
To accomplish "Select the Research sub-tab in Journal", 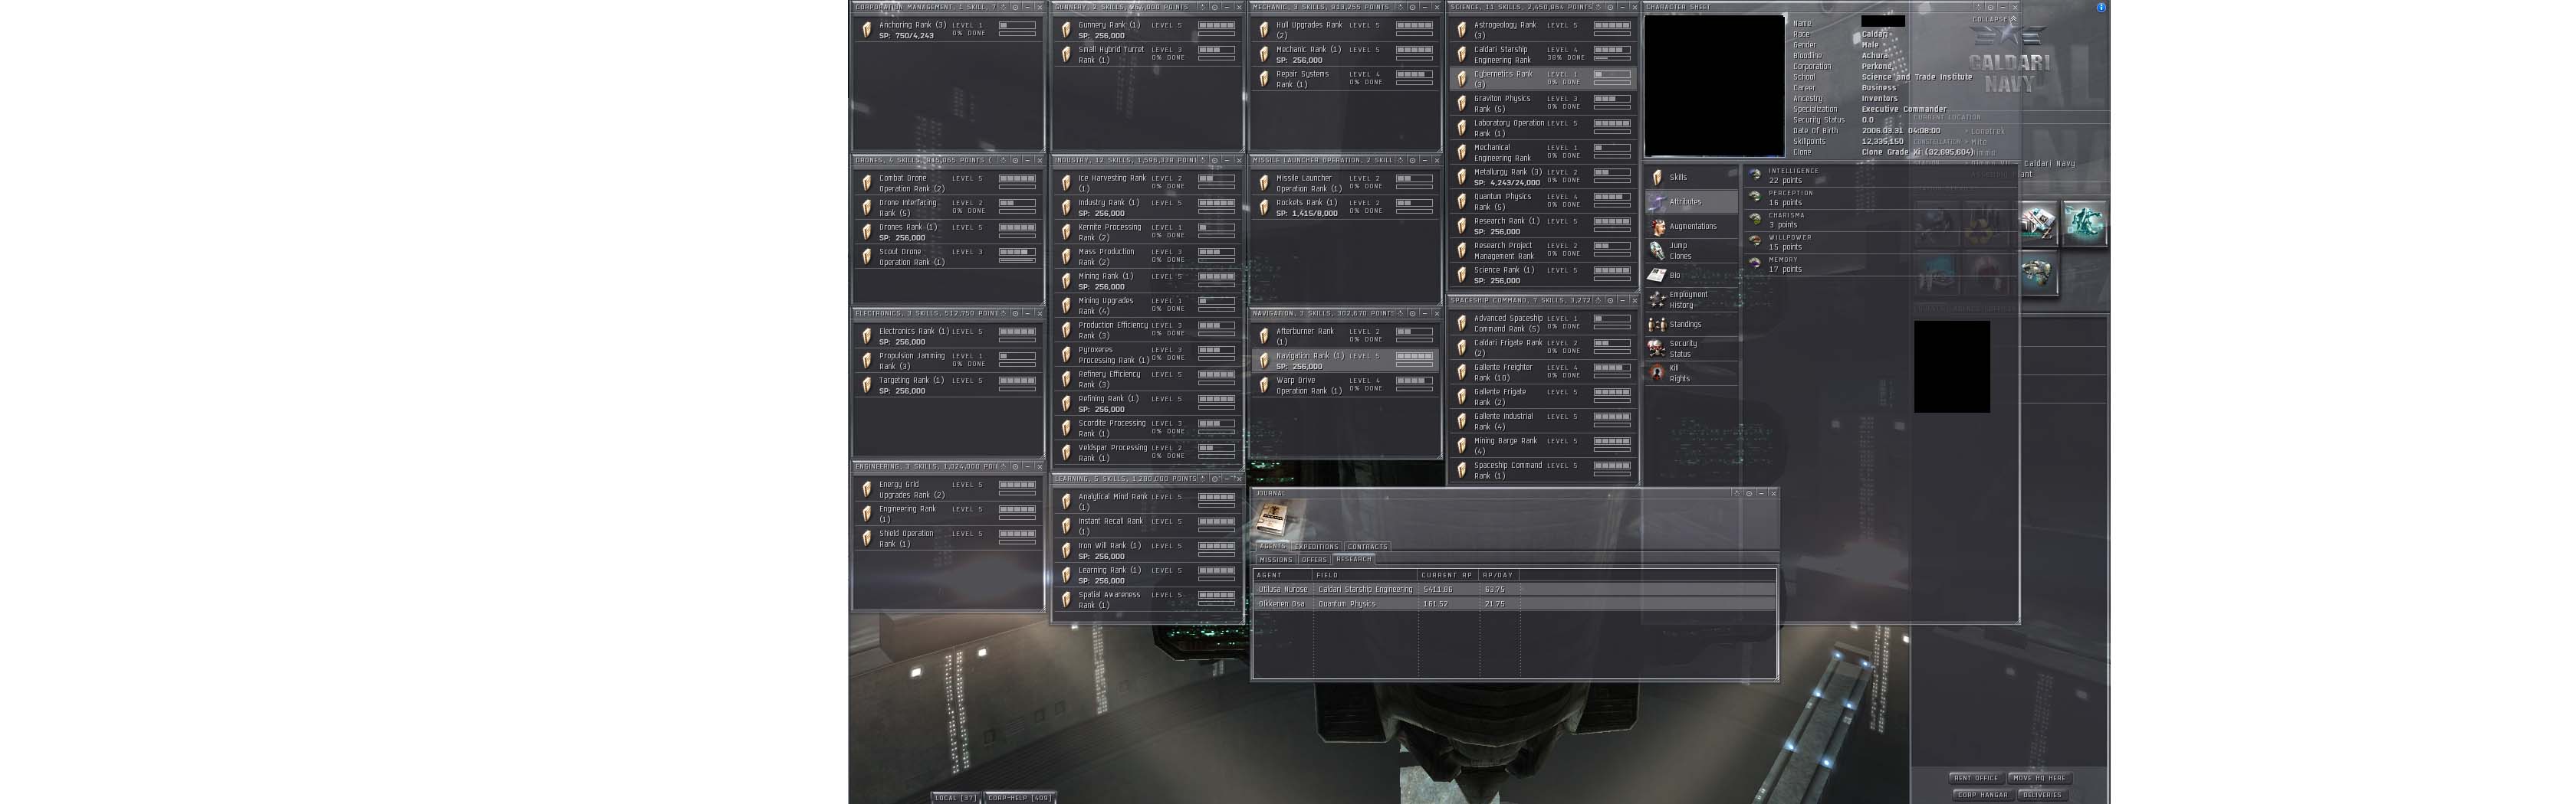I will (1354, 559).
